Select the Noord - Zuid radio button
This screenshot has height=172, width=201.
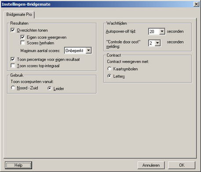[x=13, y=88]
